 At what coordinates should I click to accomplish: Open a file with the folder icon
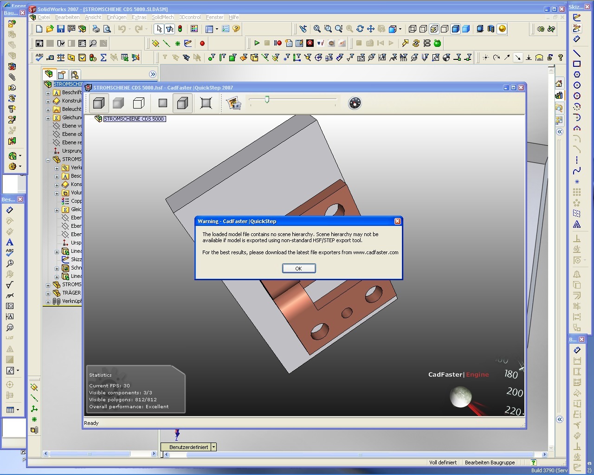[50, 29]
